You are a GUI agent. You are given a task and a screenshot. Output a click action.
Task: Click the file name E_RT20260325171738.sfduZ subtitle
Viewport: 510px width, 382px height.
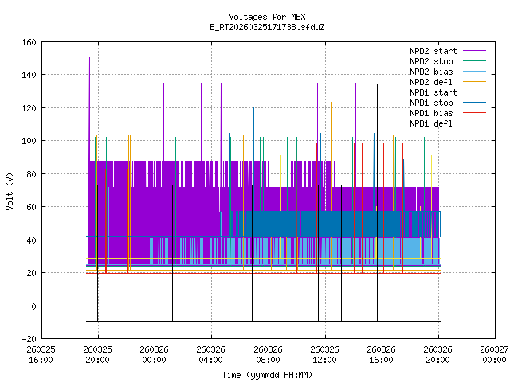(267, 27)
